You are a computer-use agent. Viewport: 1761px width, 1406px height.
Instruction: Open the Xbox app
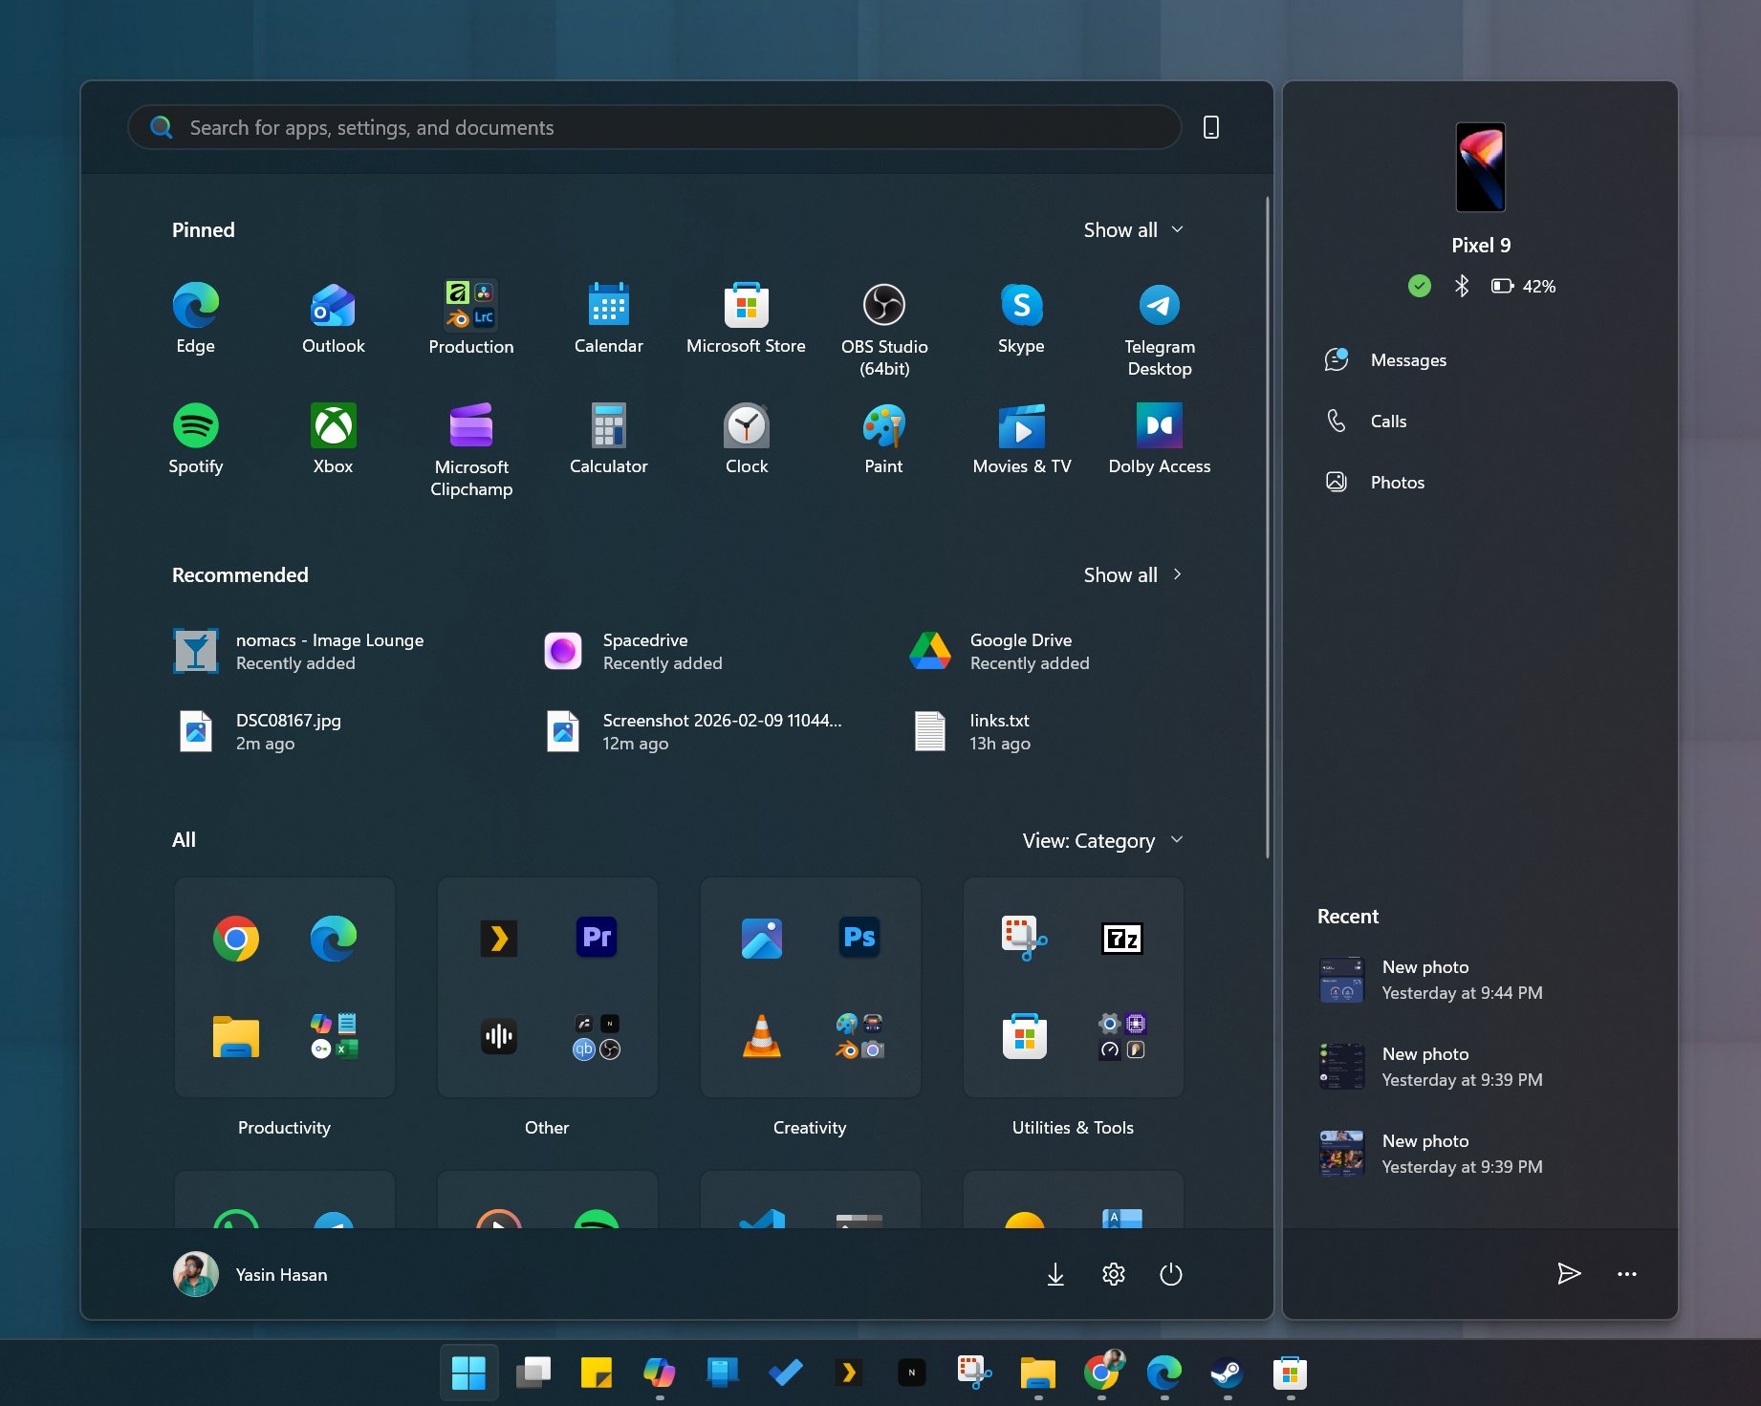click(333, 439)
